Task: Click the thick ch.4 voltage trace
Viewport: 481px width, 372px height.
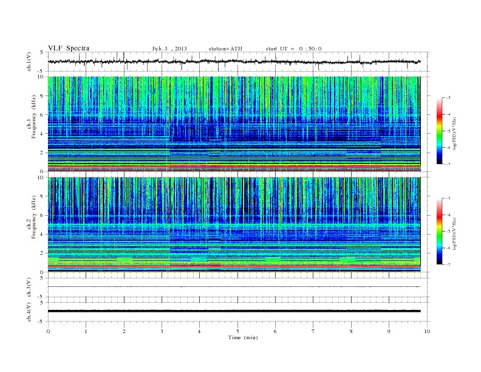Action: (x=234, y=311)
